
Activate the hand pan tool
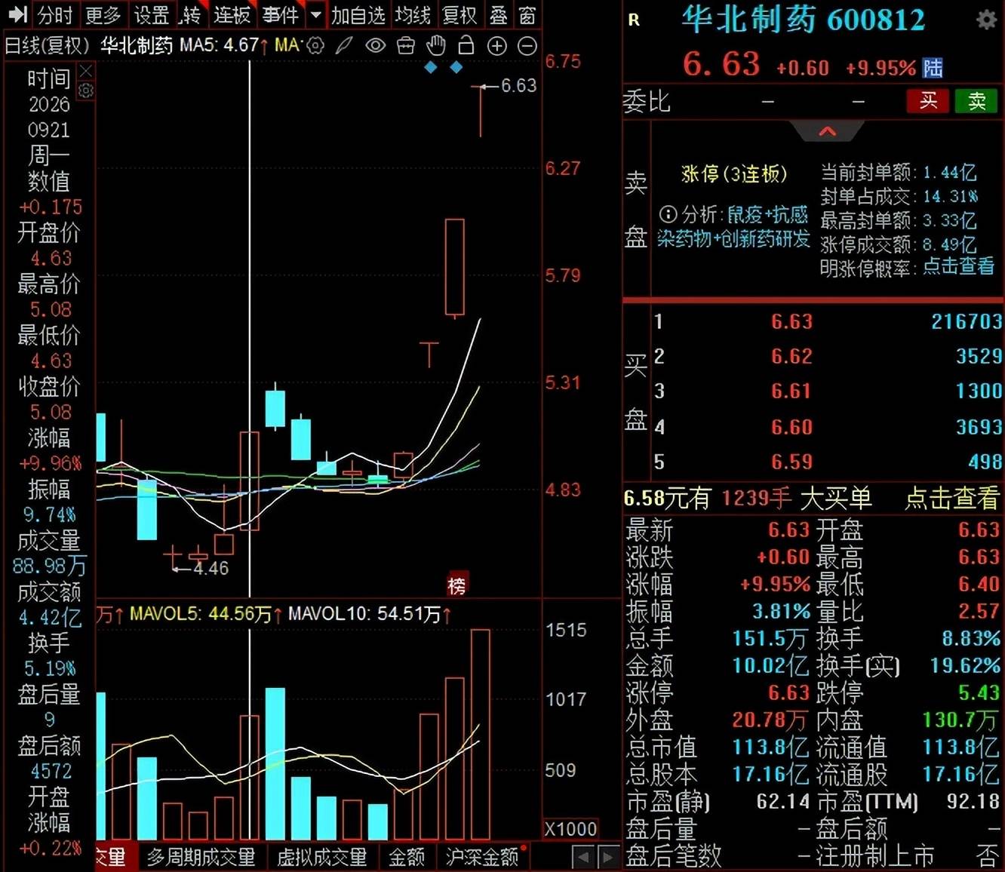[x=436, y=45]
